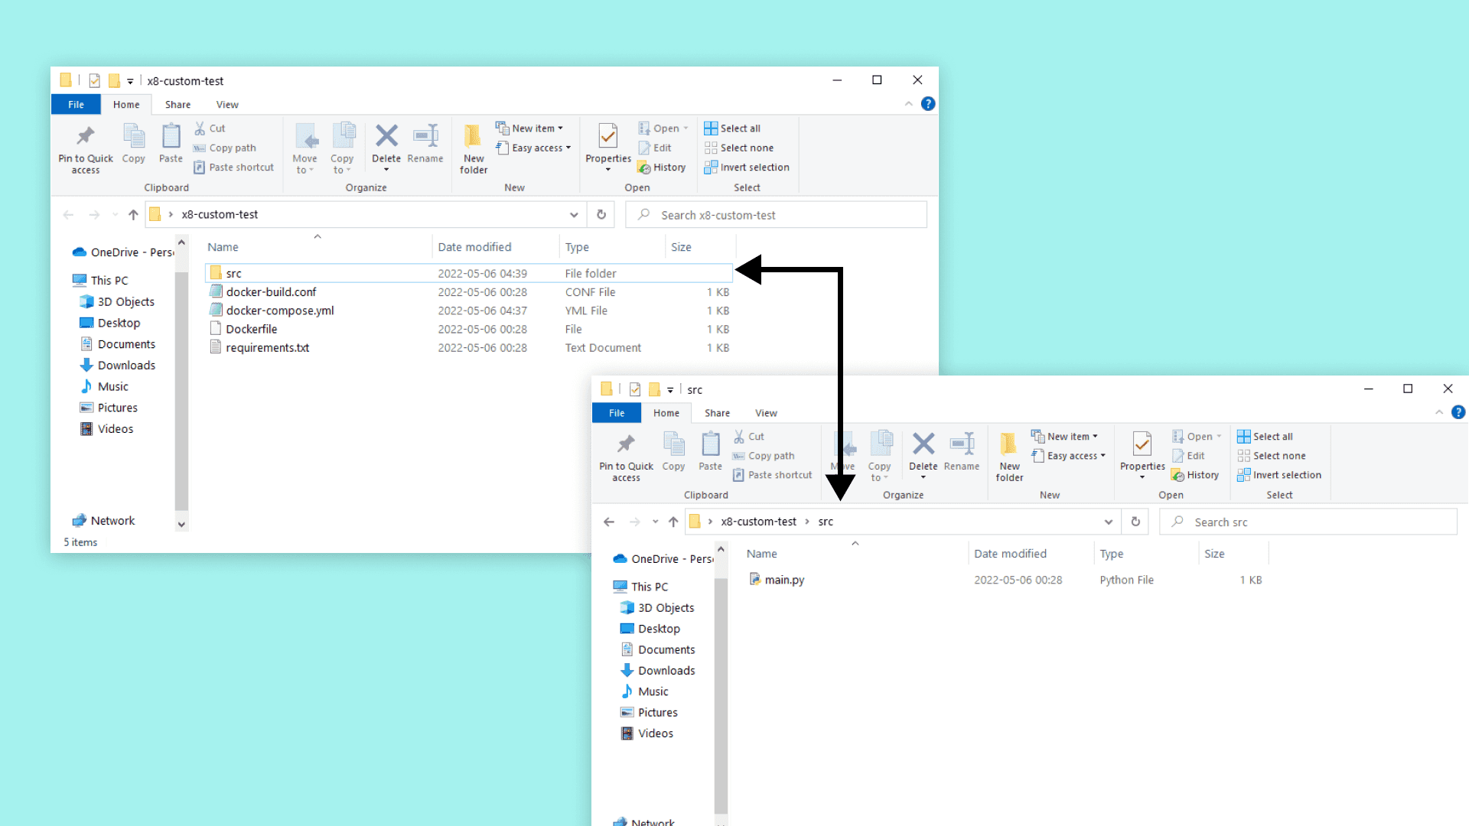Open address bar history dropdown in x8-custom-test
This screenshot has height=826, width=1469.
click(x=573, y=215)
